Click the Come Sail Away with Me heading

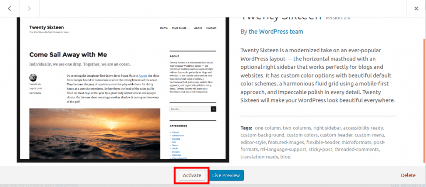tap(68, 54)
